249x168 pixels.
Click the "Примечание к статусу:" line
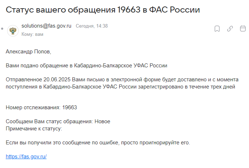coord(34,129)
